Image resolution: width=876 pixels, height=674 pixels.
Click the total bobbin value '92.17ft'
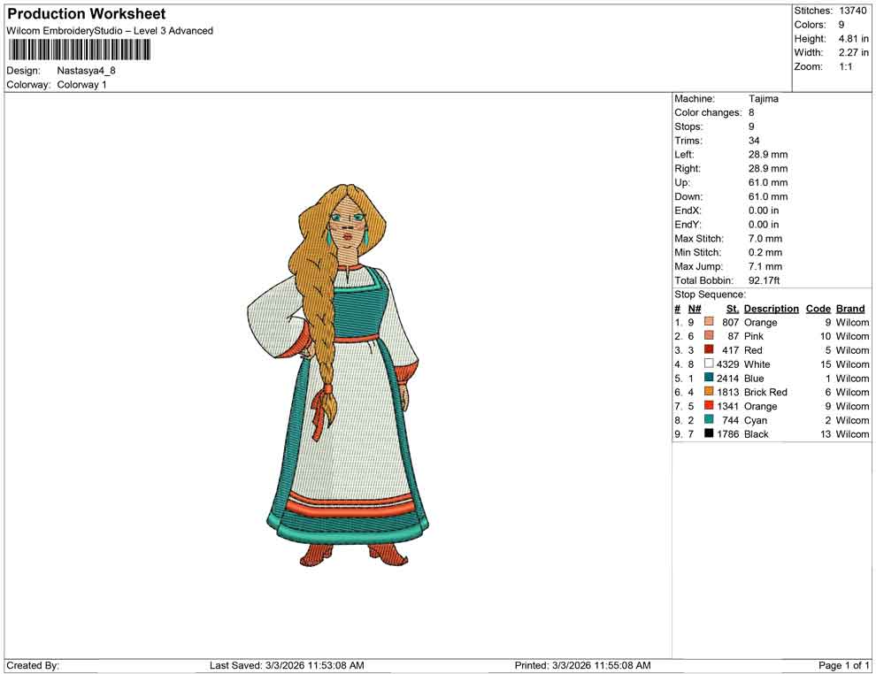(765, 280)
